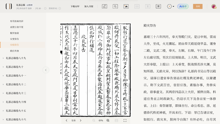Viewport: 220px width, 124px height.
Task: Click the orange 书库 button
Action: (x=198, y=6)
